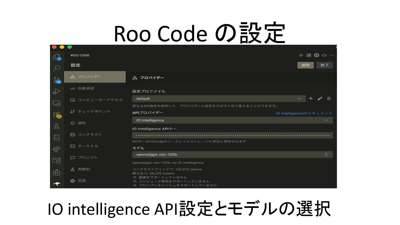
Task: Open the Run and Debug view
Action: pyautogui.click(x=57, y=91)
